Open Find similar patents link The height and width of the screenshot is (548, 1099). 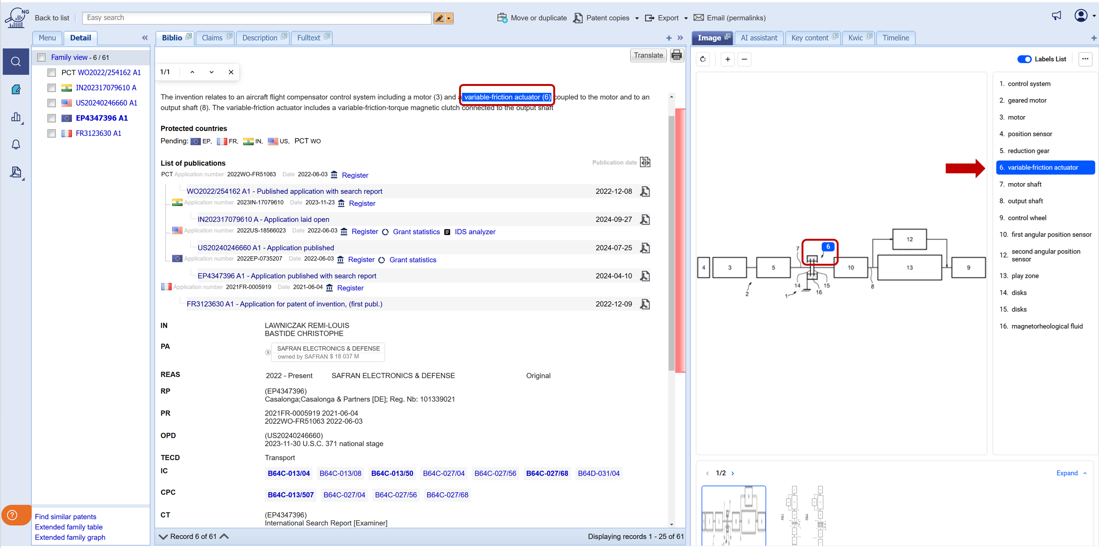[x=65, y=517]
